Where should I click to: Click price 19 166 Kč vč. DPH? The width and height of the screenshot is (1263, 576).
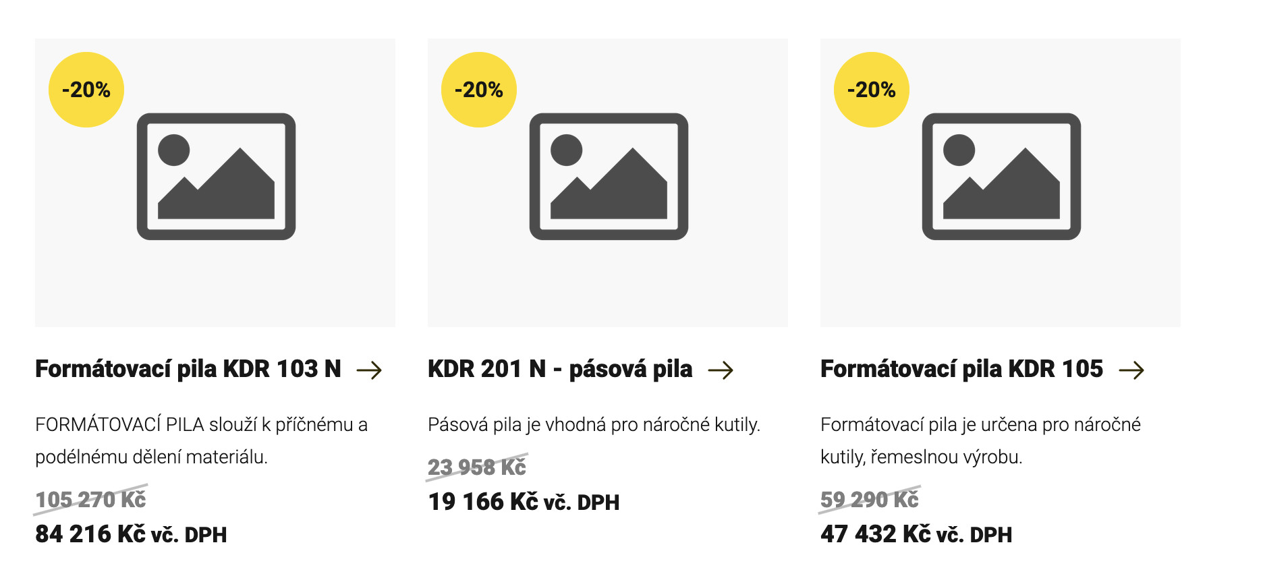[524, 502]
